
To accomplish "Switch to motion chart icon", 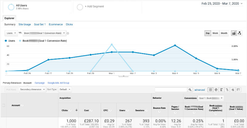I will [240, 33].
